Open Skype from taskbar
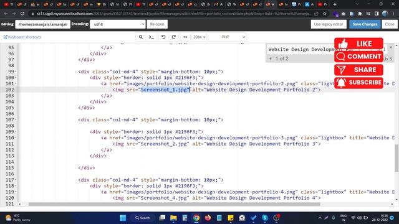 (265, 218)
